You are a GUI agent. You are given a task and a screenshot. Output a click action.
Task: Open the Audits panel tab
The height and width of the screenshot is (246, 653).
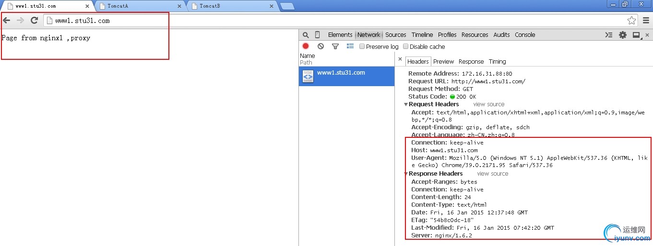(x=501, y=35)
